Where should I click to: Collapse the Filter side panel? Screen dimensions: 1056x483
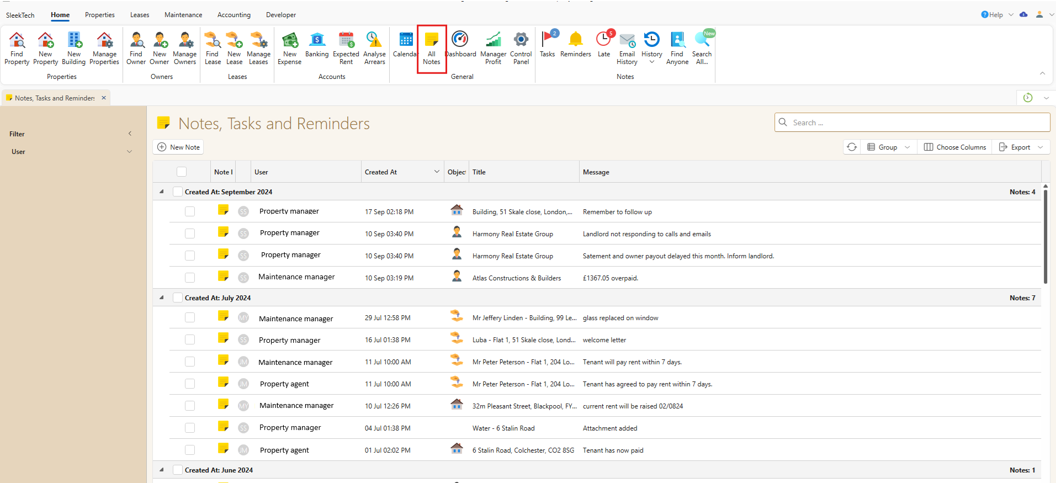[130, 134]
